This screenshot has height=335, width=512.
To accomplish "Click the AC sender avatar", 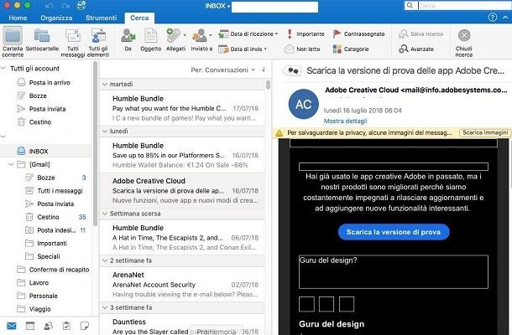I will click(303, 105).
